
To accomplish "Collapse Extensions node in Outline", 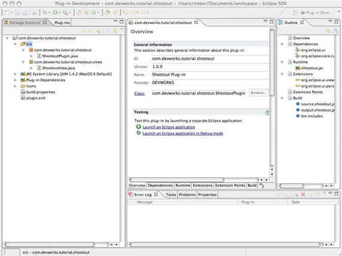I will [282, 74].
